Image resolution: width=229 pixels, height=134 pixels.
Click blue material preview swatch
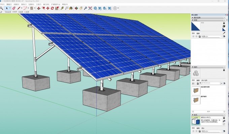(x=196, y=26)
